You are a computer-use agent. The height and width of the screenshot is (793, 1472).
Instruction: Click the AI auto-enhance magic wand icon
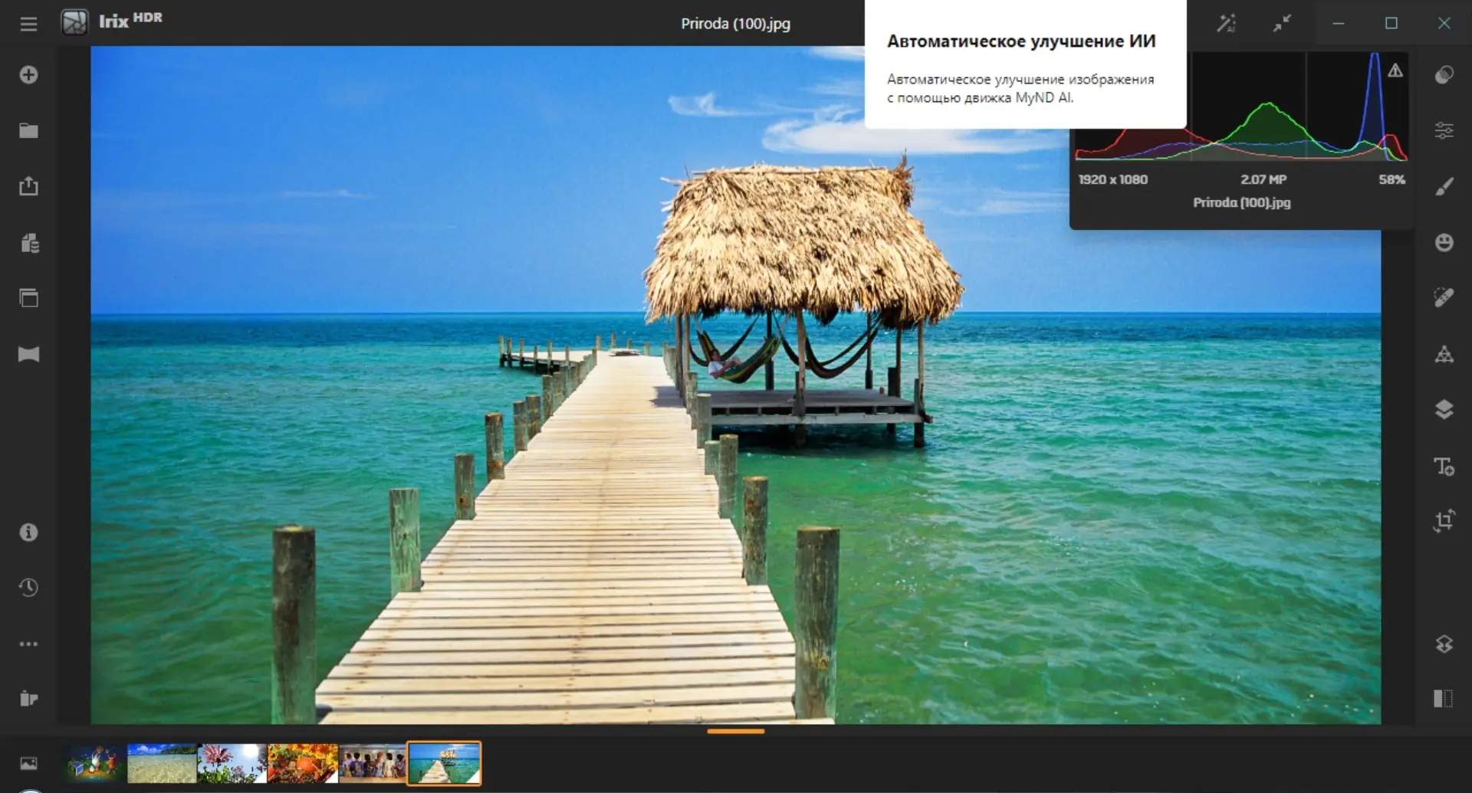[x=1226, y=23]
